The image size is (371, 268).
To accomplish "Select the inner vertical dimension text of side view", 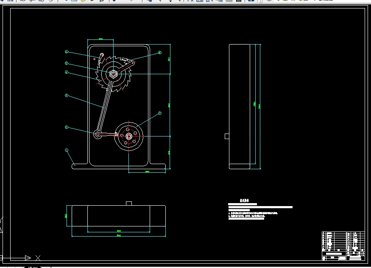I will [254, 104].
